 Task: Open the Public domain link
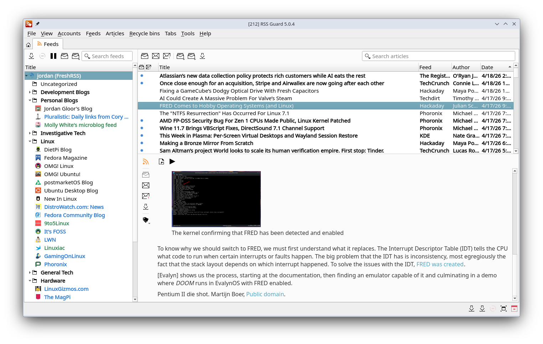[x=265, y=294]
